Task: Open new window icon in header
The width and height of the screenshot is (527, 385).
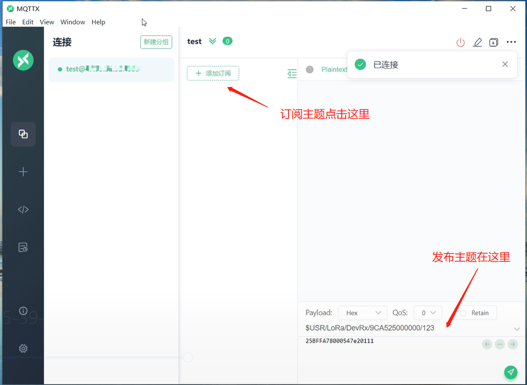Action: 494,42
